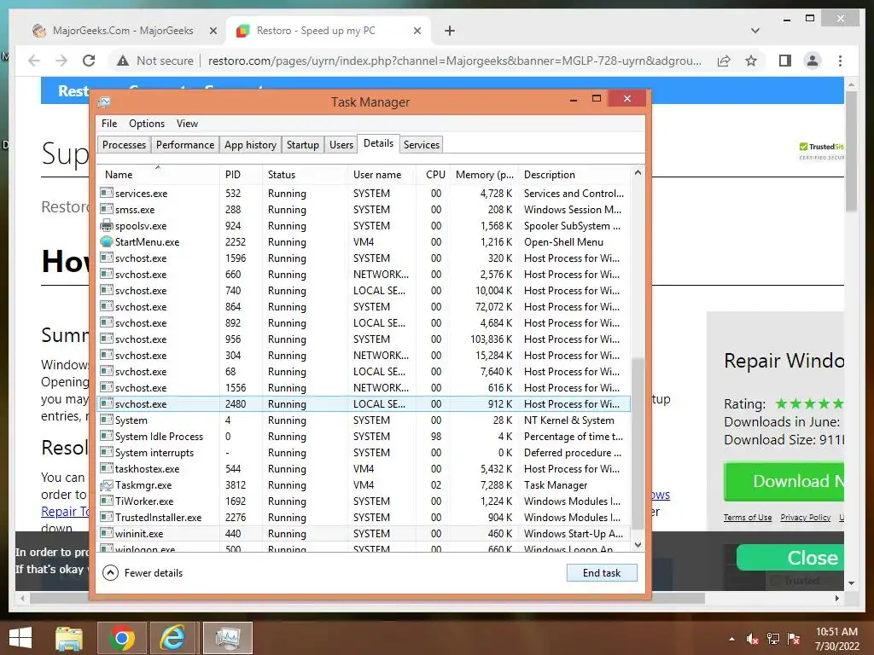Image resolution: width=874 pixels, height=655 pixels.
Task: Click the process list scrollbar thumb
Action: click(x=638, y=443)
